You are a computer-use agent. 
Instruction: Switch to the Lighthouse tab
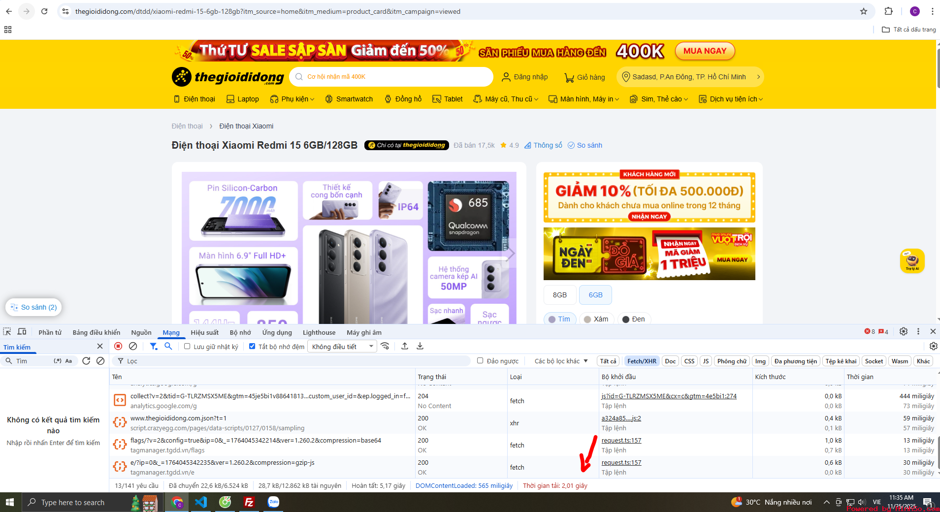319,332
